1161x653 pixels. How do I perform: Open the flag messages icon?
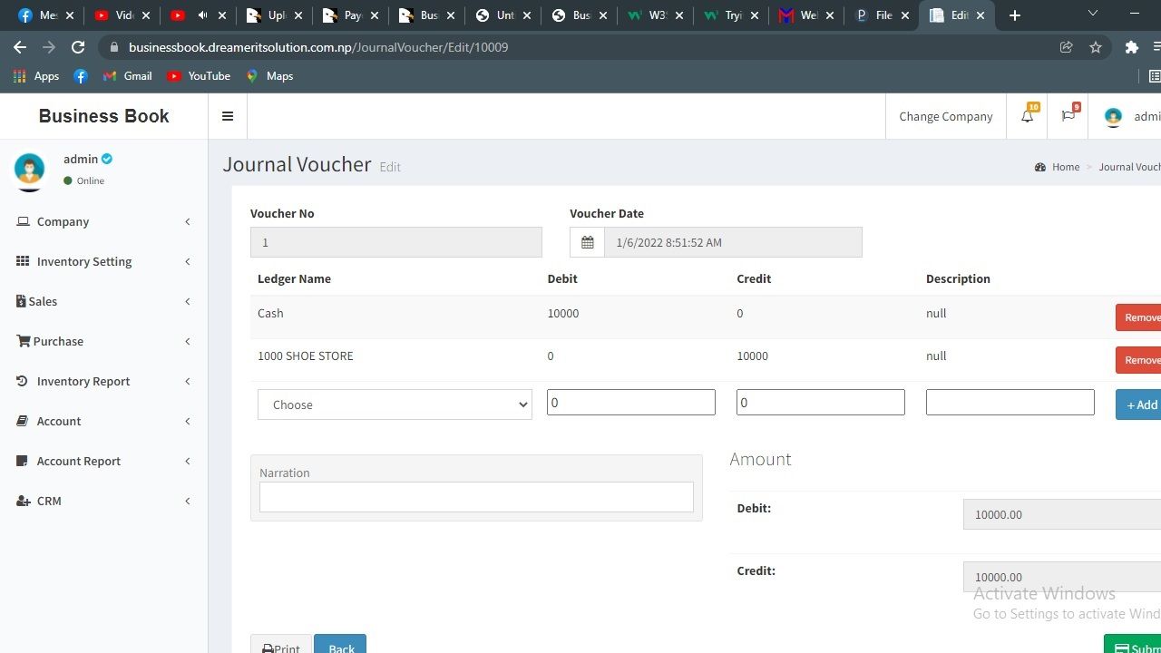pos(1068,116)
